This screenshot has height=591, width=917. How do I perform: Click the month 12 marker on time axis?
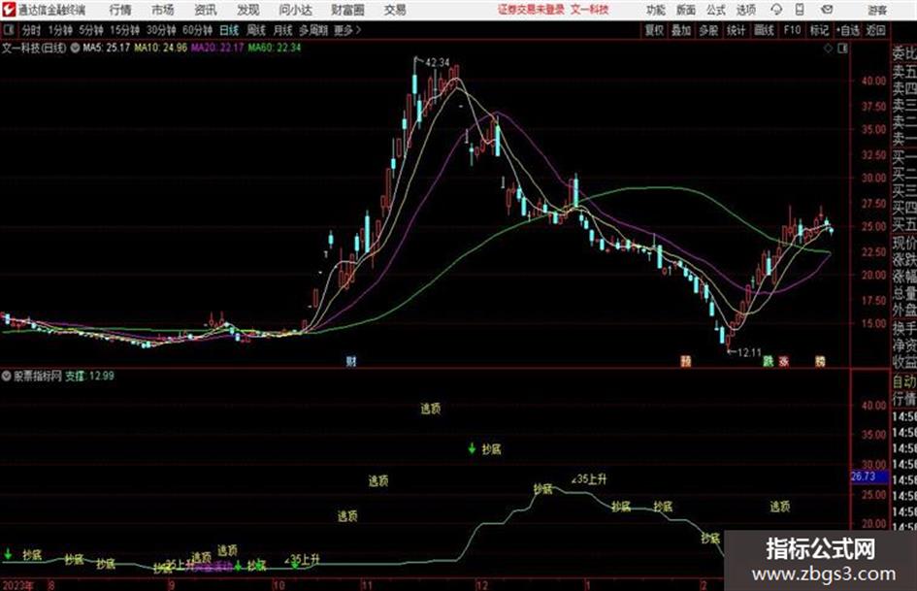pyautogui.click(x=481, y=584)
